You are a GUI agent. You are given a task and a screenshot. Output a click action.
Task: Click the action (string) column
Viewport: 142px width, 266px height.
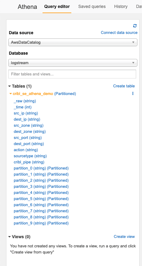coord(26,150)
